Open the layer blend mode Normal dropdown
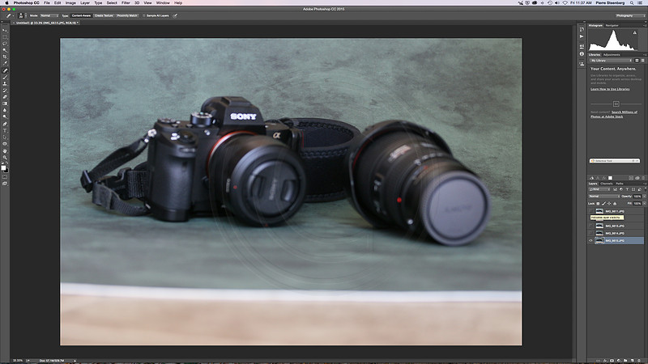 tap(604, 196)
